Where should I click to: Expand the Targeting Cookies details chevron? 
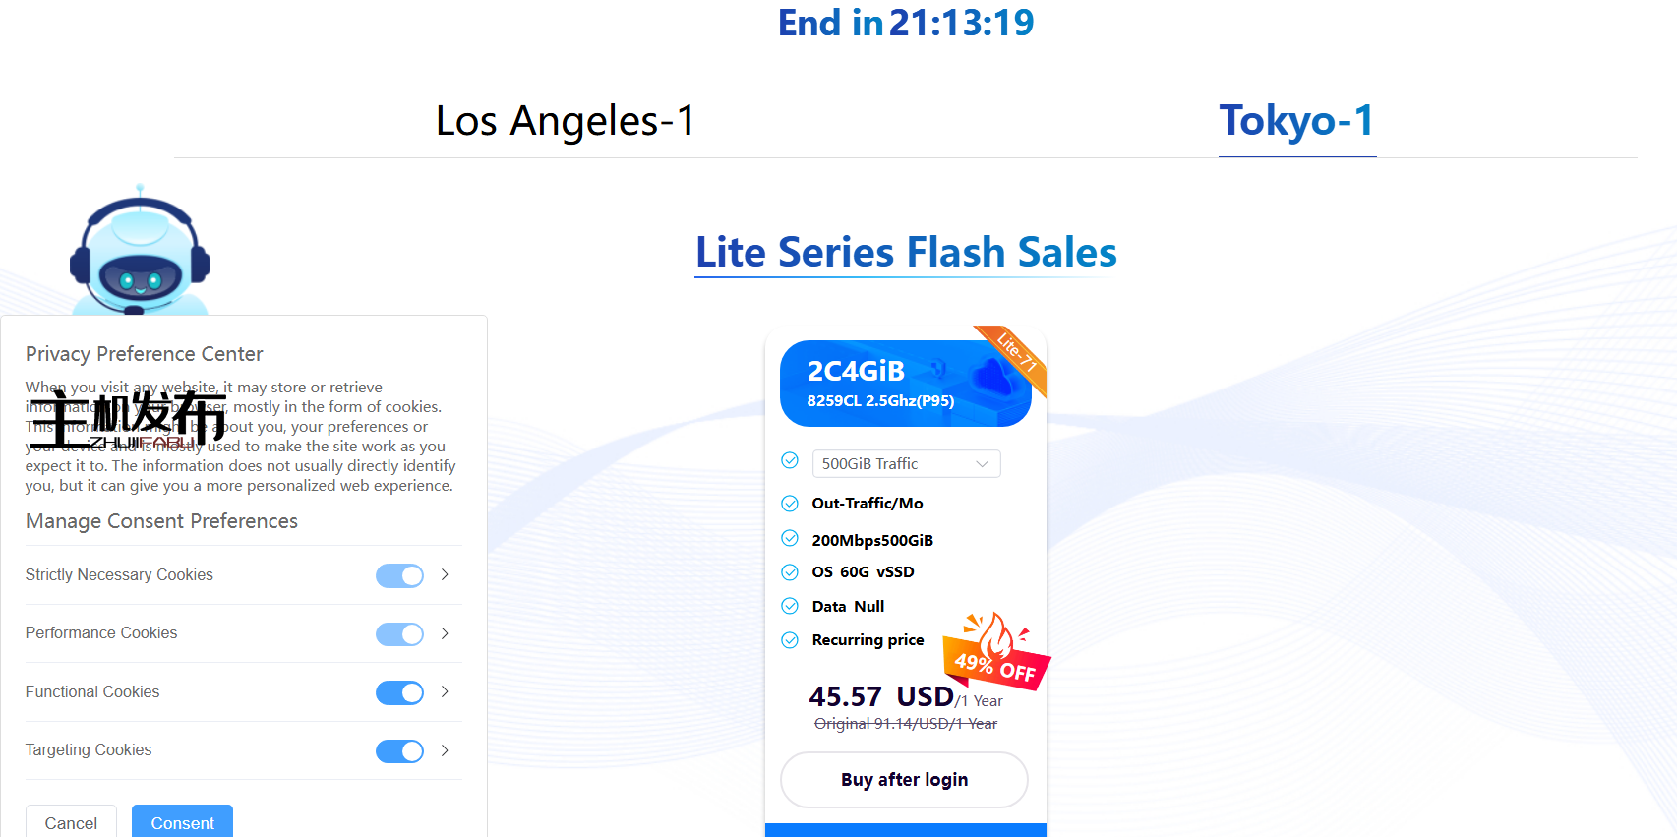[445, 750]
